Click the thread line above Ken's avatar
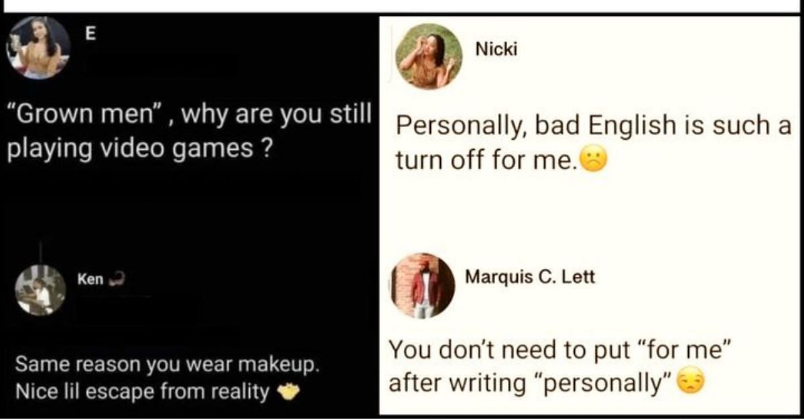 pos(41,251)
